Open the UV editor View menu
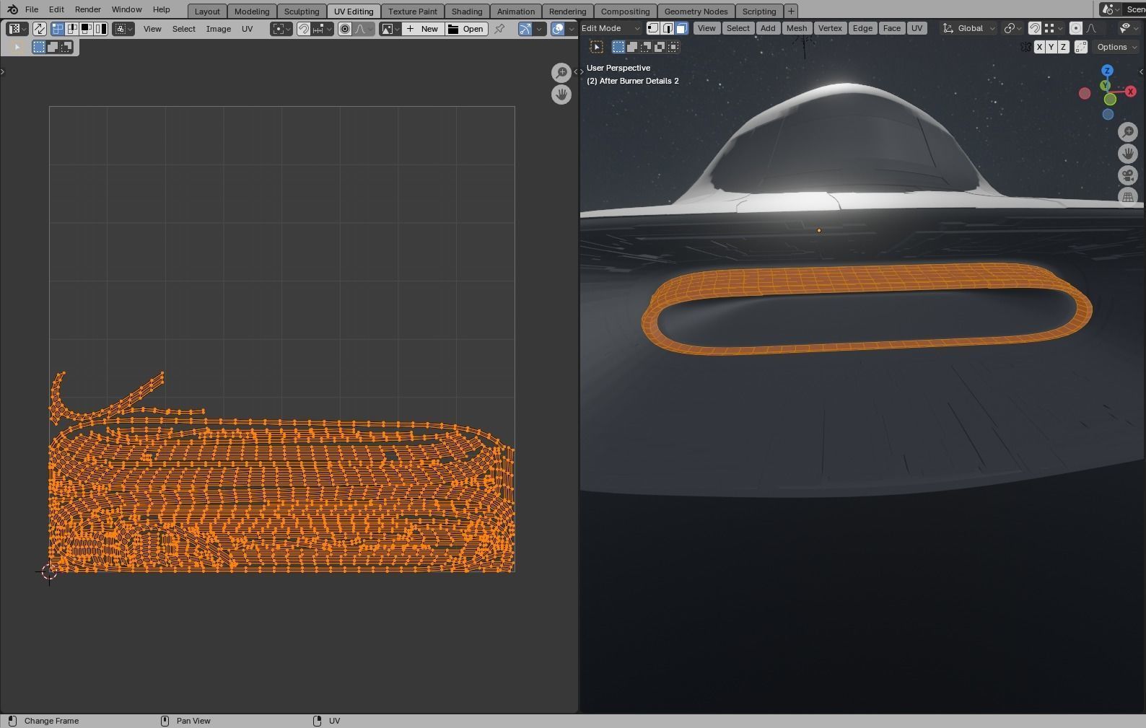The height and width of the screenshot is (728, 1146). coord(152,29)
